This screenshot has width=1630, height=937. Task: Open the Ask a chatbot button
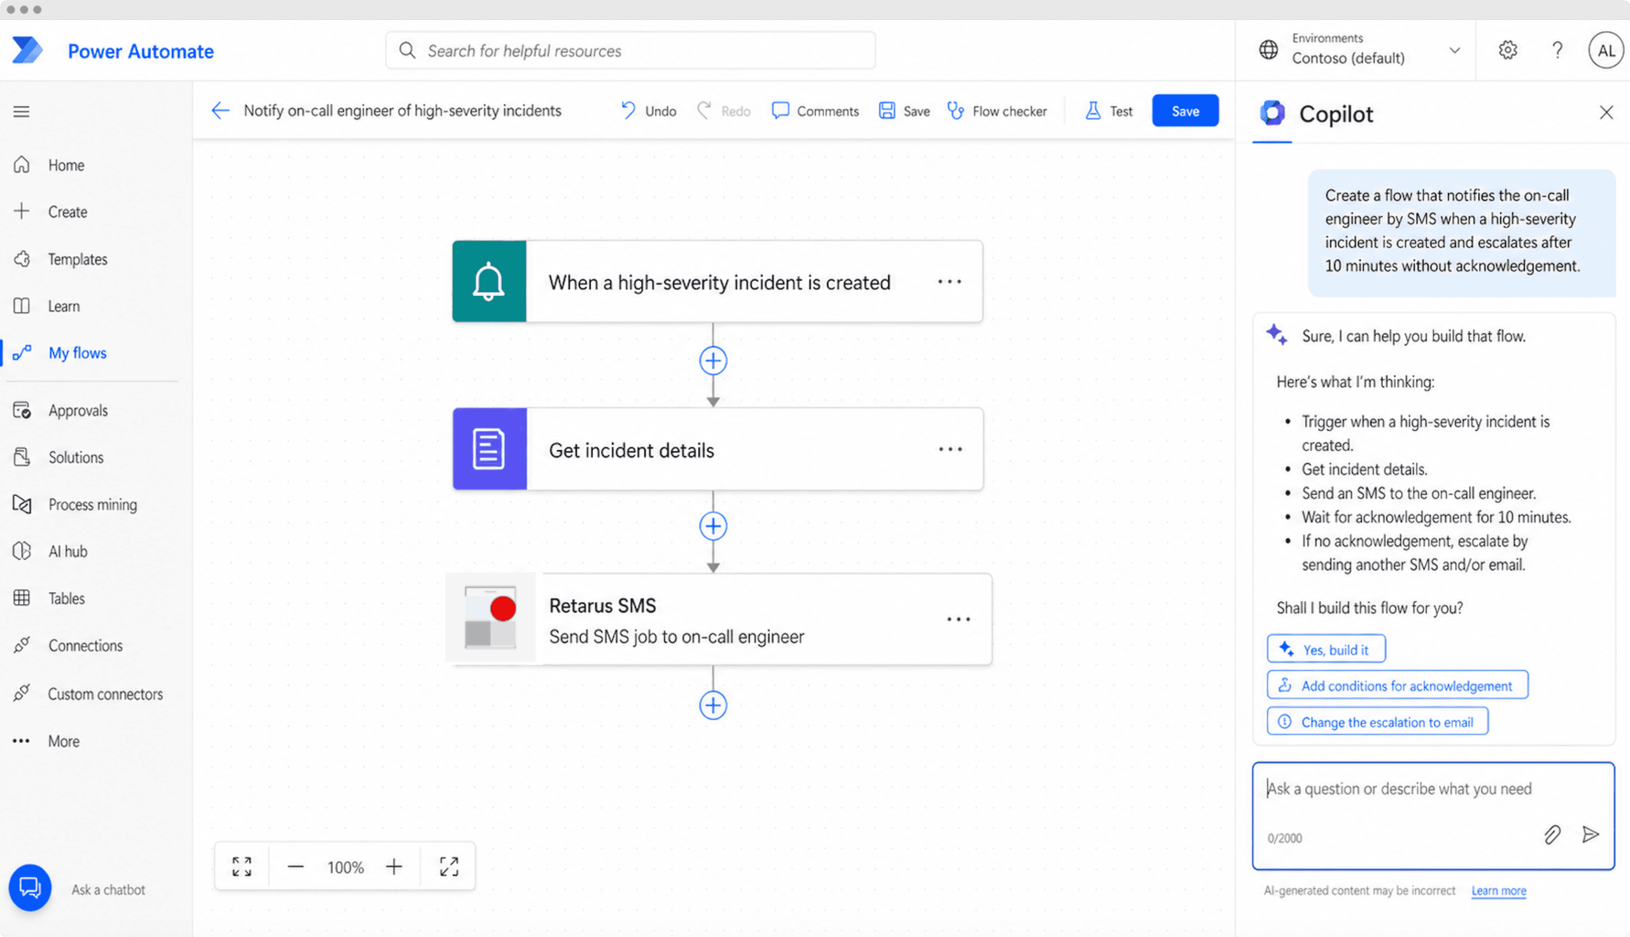pyautogui.click(x=29, y=888)
